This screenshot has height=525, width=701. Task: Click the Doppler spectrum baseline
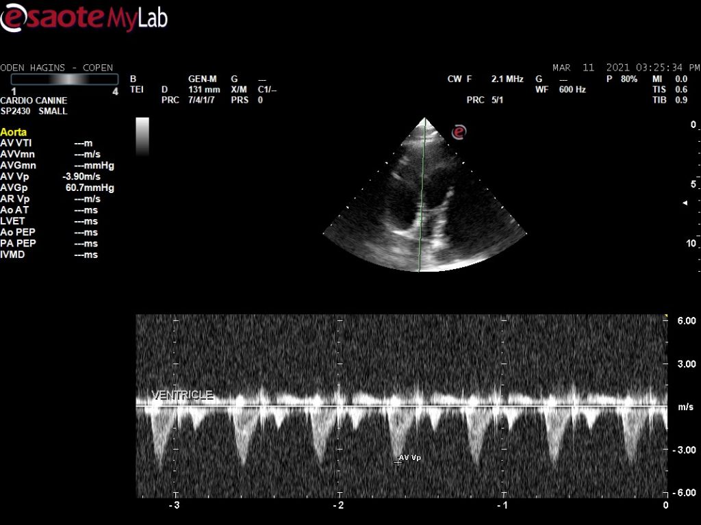[x=400, y=407]
